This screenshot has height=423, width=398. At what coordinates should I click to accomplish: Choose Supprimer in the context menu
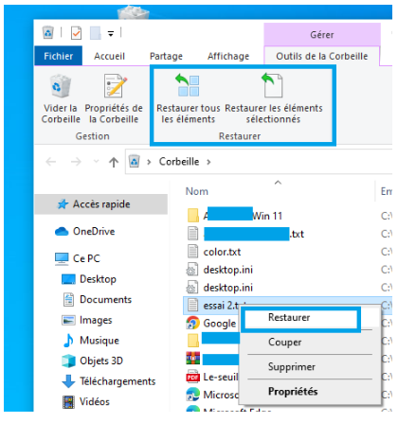pos(292,367)
